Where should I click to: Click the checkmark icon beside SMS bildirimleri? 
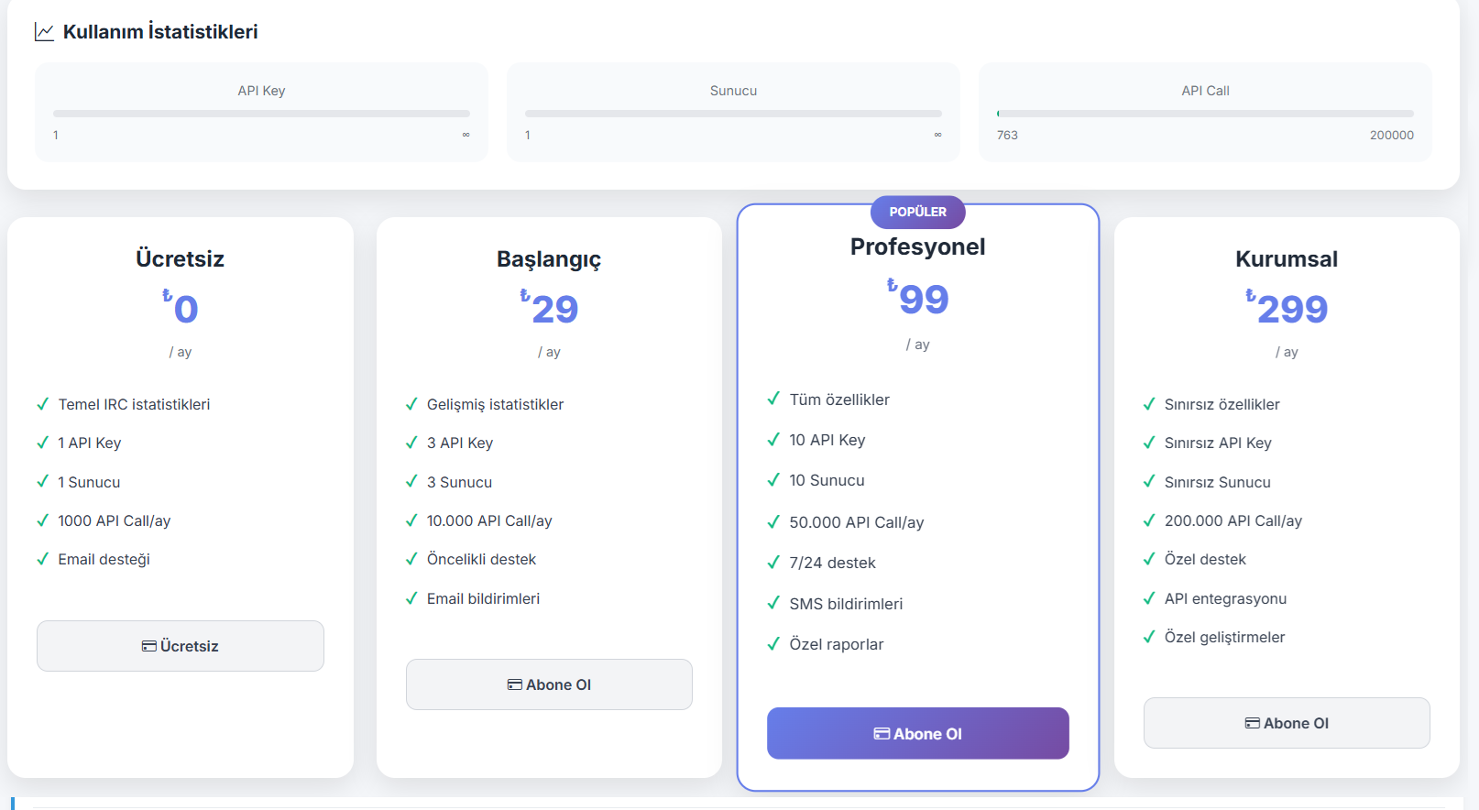(x=773, y=603)
